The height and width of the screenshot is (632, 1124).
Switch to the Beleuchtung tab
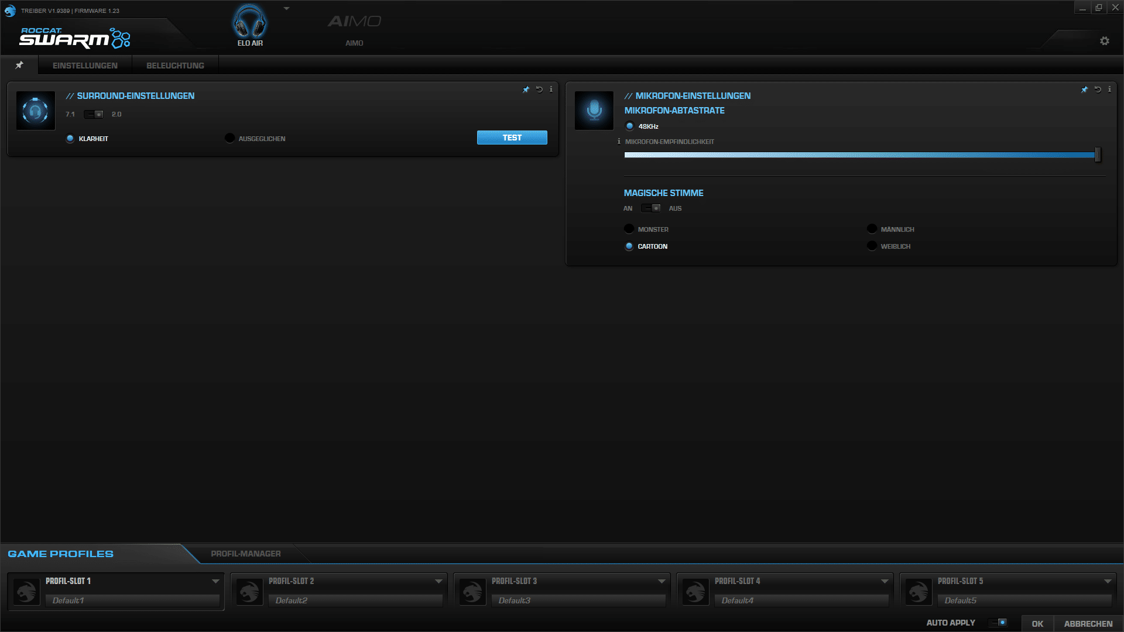175,66
